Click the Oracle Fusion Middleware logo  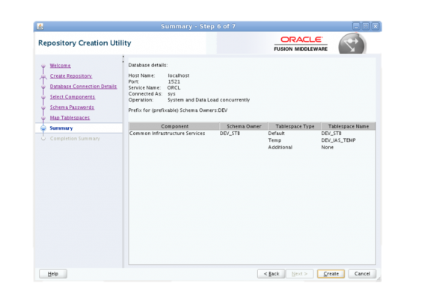pyautogui.click(x=301, y=44)
